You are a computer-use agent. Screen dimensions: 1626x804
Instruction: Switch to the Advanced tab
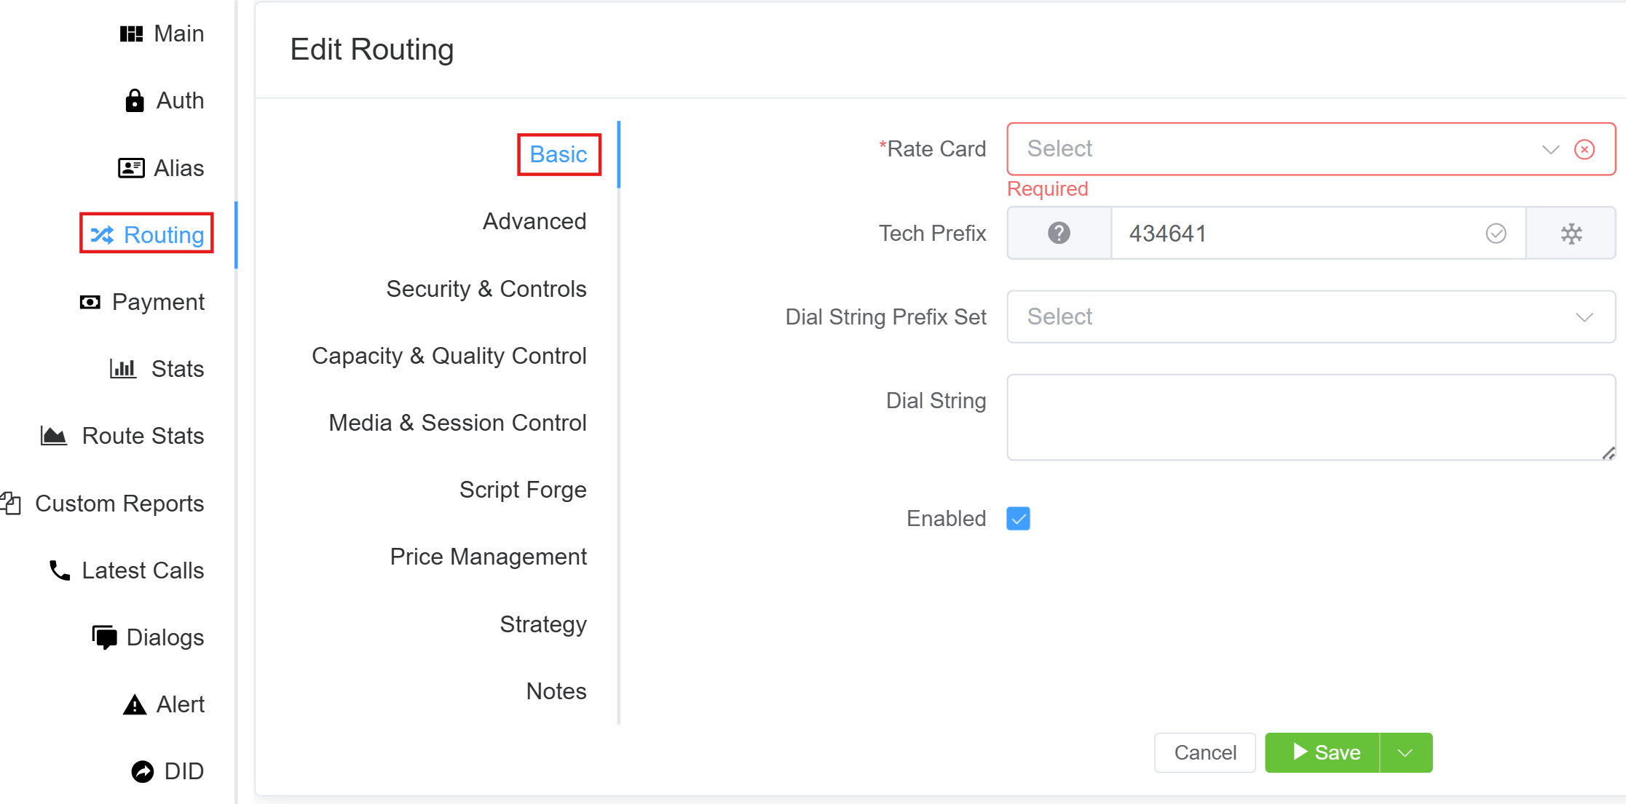tap(534, 221)
